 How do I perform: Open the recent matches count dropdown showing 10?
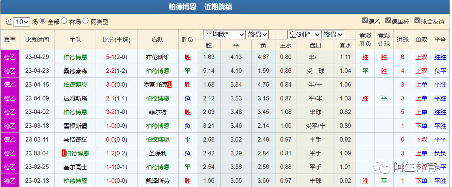[x=21, y=22]
